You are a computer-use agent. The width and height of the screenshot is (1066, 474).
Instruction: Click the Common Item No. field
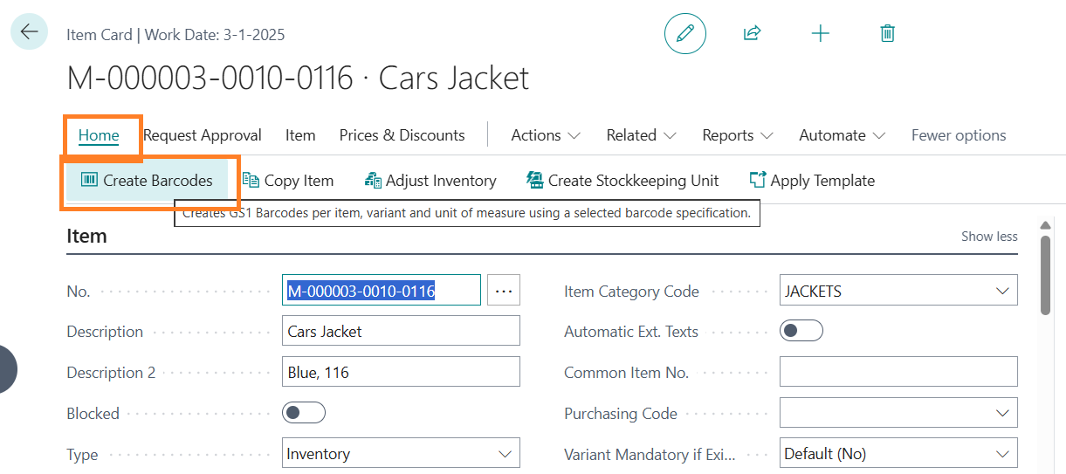tap(898, 372)
